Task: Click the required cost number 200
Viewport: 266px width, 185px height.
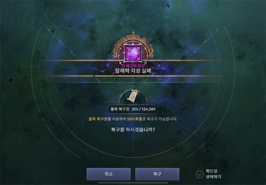Action: tap(135, 109)
